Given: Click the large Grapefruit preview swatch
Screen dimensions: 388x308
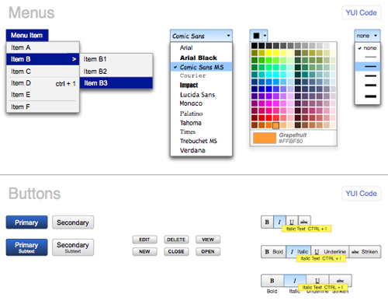Looking at the screenshot, I should coord(265,138).
